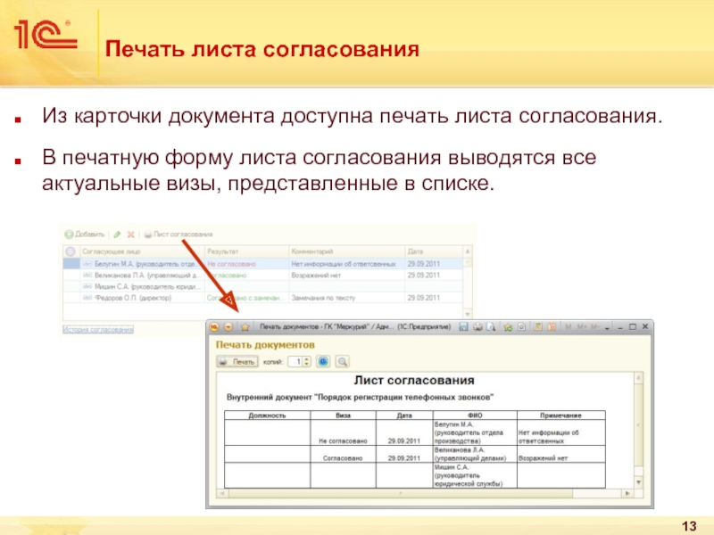
Task: Click the star favorites icon in title bar
Action: [245, 328]
